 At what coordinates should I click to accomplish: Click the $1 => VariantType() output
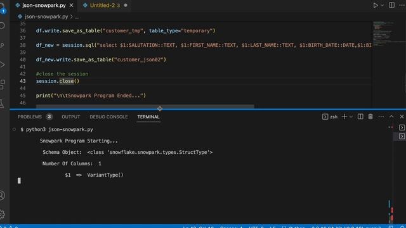point(95,175)
